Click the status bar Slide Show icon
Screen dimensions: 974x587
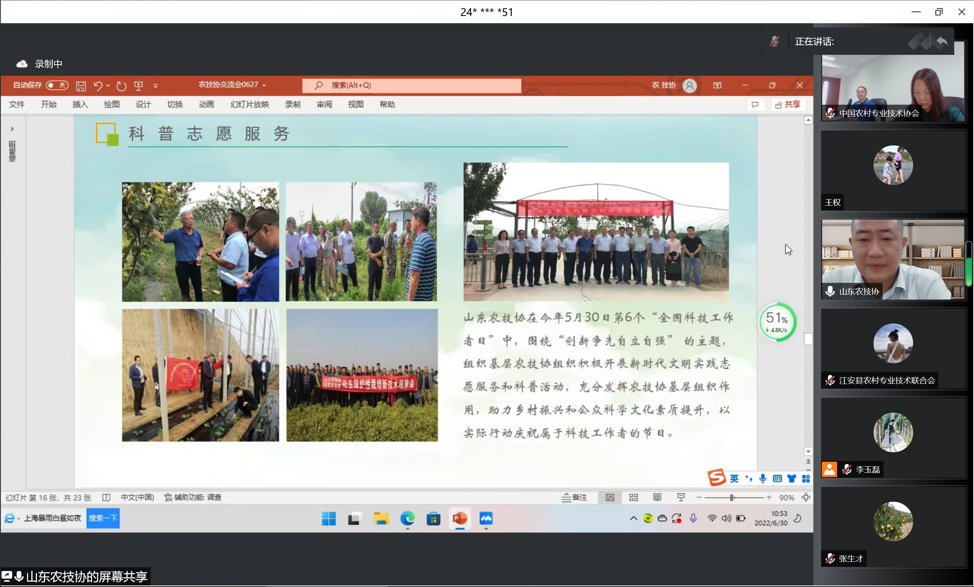pyautogui.click(x=681, y=497)
